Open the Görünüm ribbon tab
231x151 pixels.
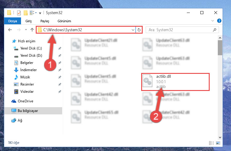coord(64,21)
